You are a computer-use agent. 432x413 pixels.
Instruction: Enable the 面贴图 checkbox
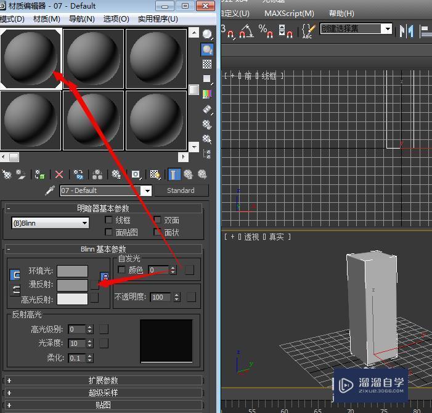point(109,232)
